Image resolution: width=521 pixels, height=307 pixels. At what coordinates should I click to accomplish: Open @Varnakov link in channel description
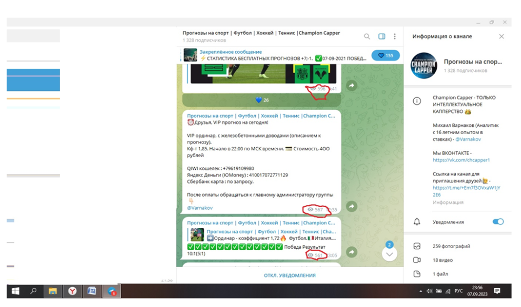468,139
